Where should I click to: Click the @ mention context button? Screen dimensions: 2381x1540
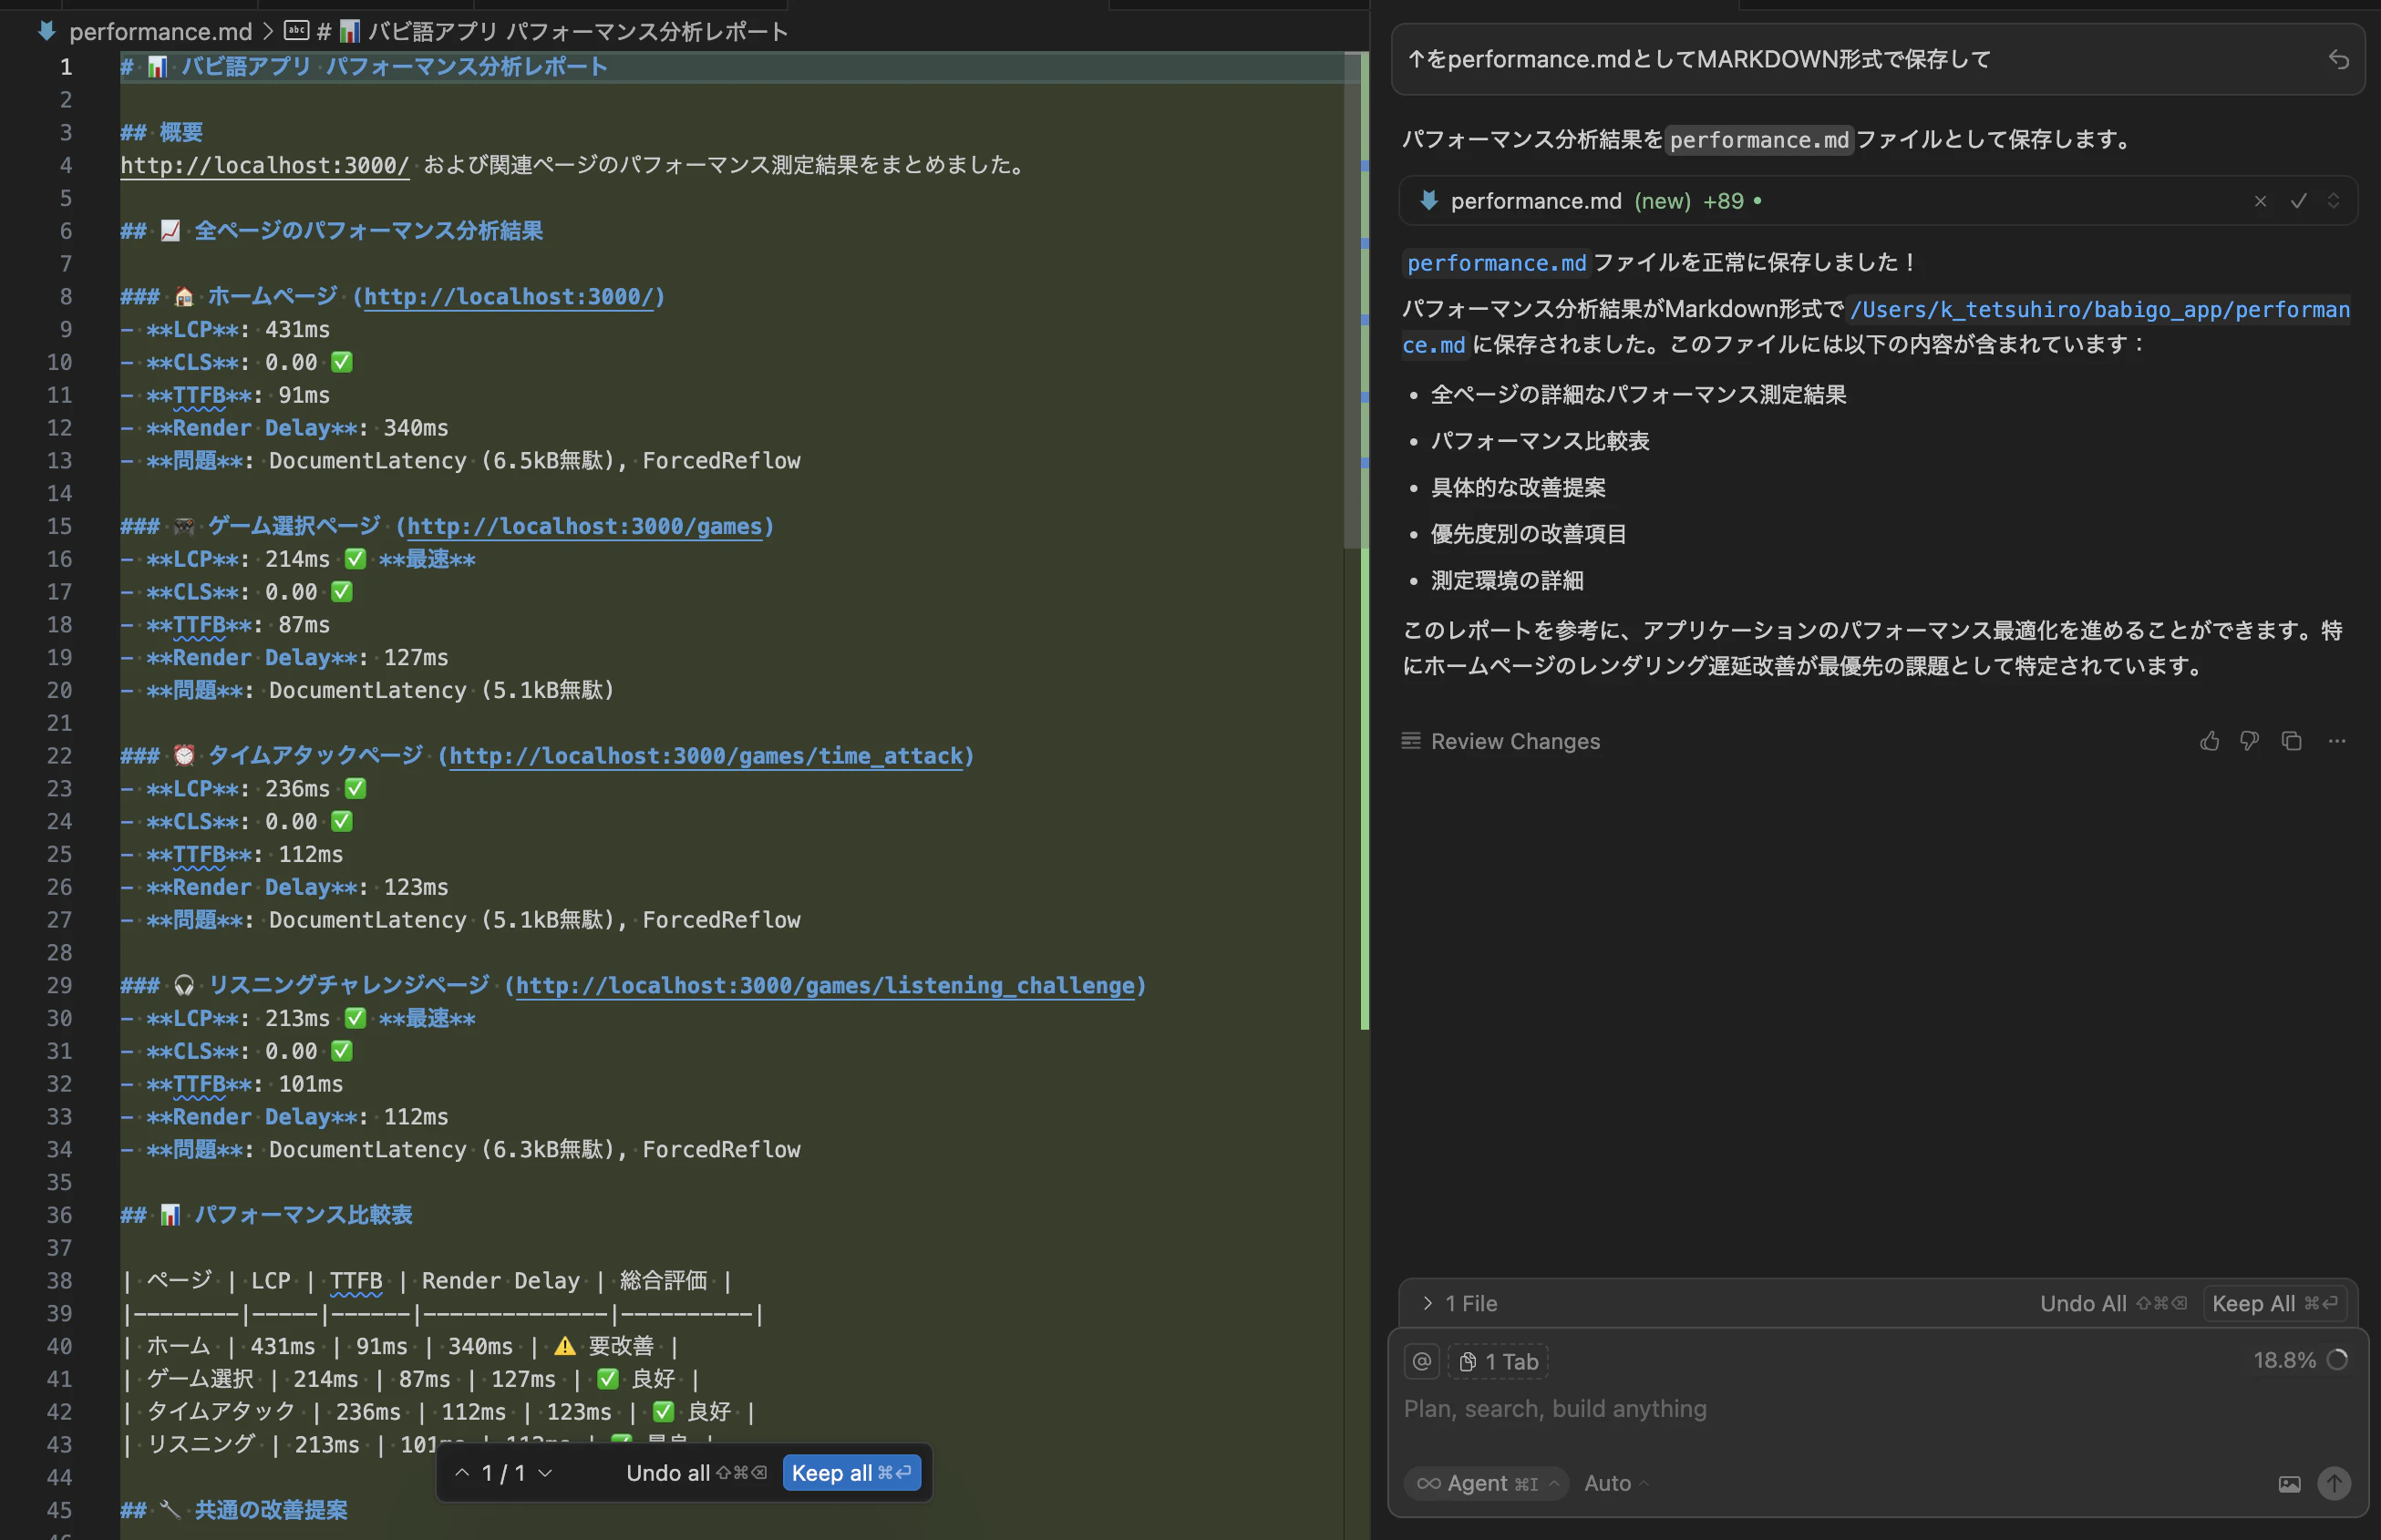[x=1422, y=1361]
